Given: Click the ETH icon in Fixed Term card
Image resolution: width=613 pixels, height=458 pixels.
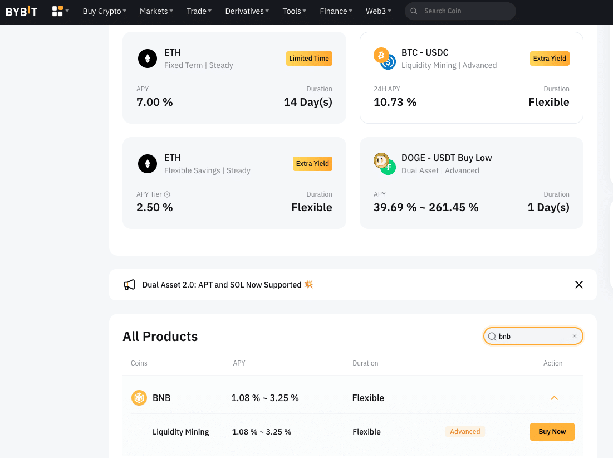Looking at the screenshot, I should coord(148,59).
